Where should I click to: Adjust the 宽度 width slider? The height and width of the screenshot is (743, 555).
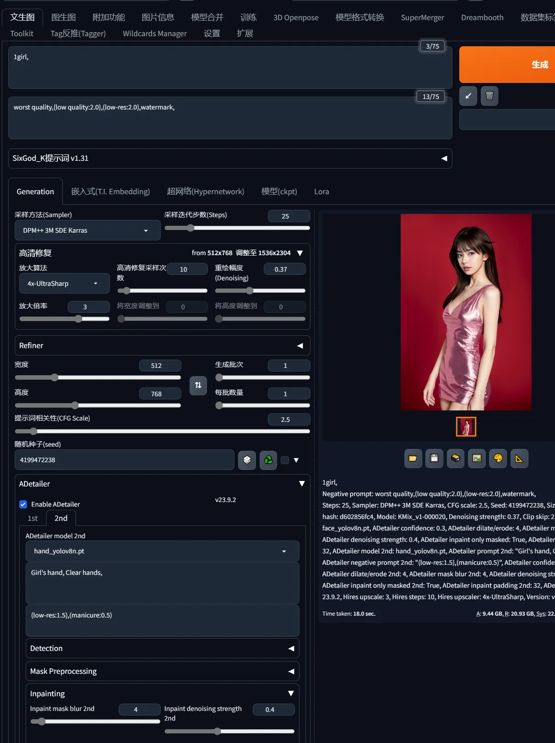point(98,377)
